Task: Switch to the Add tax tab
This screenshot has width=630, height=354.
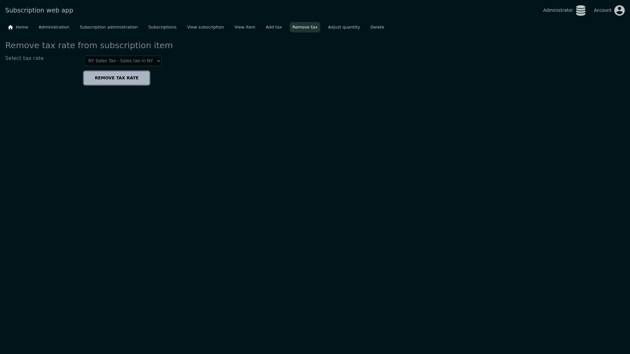Action: point(274,27)
